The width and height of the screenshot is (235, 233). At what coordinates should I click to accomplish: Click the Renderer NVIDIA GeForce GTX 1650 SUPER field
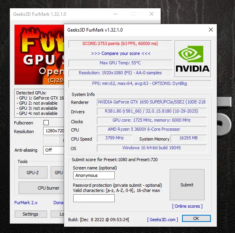[152, 102]
